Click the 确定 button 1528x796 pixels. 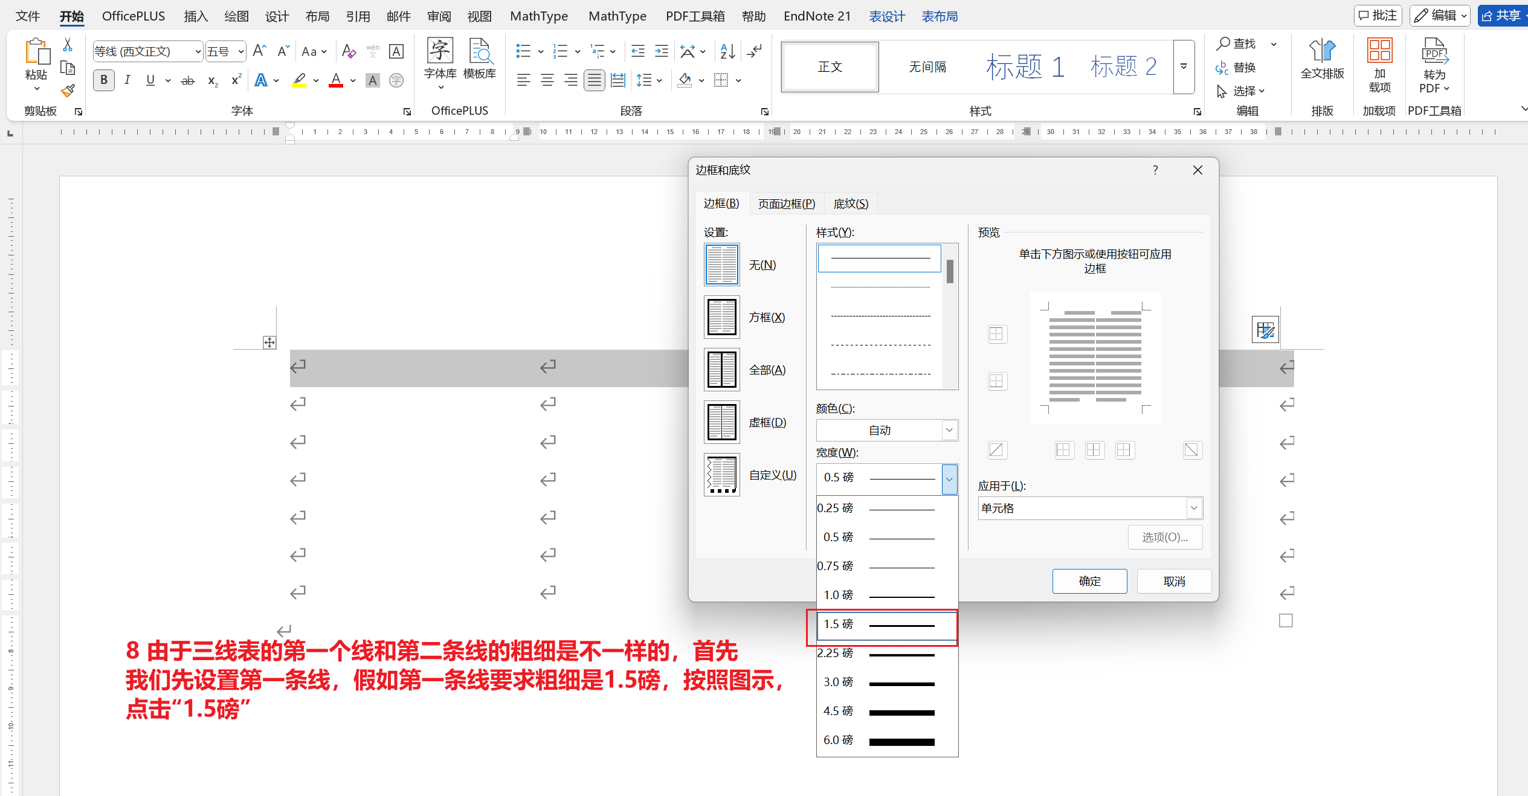(x=1089, y=581)
